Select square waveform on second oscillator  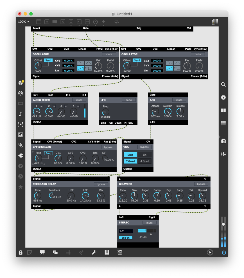click(177, 68)
